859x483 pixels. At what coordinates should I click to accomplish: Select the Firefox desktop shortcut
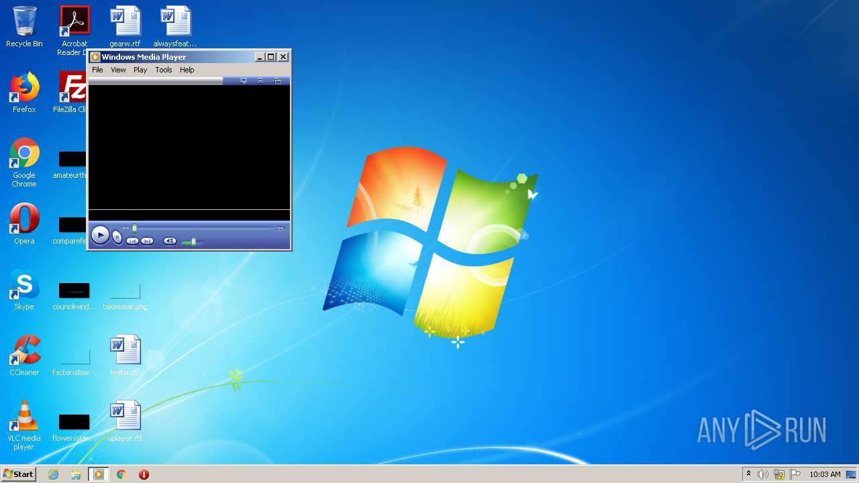coord(24,93)
